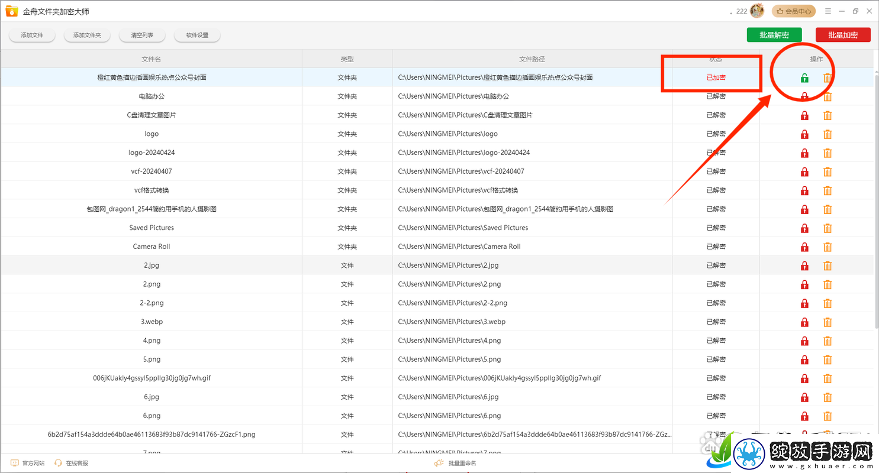Screen dimensions: 879x473
Task: Open the 官方网站 link in the footer
Action: (x=28, y=464)
